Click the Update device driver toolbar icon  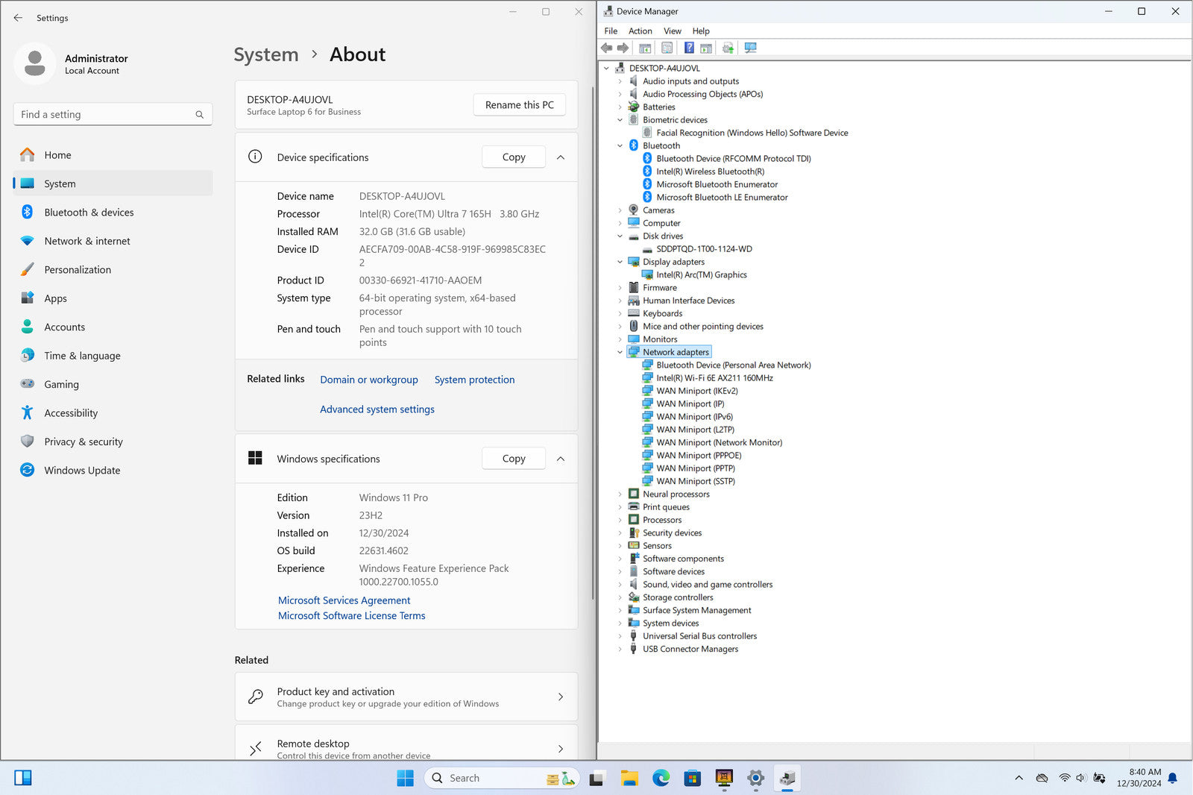[x=728, y=48]
